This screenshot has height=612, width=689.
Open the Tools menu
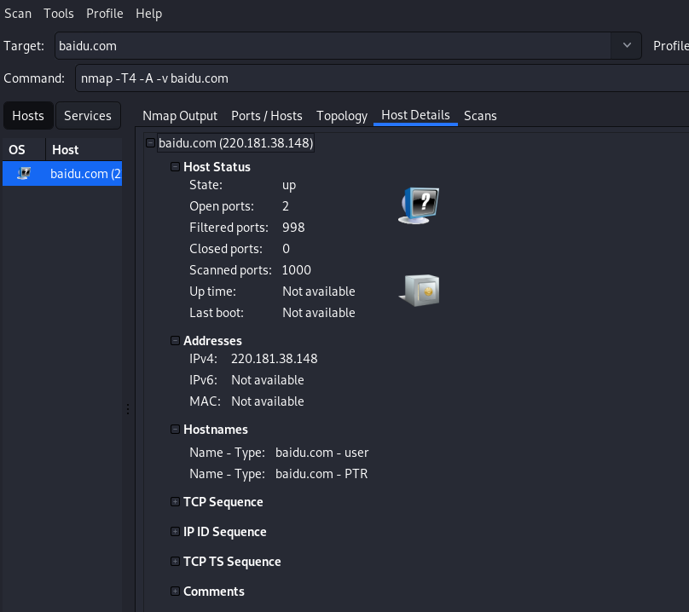pyautogui.click(x=59, y=14)
